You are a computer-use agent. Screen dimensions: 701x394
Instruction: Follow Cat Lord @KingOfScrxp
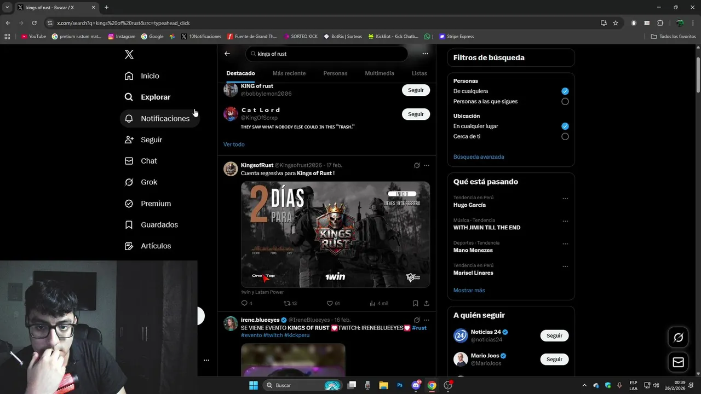click(416, 114)
